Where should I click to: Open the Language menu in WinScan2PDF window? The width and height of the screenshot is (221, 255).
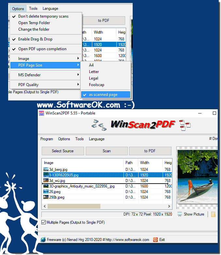[x=96, y=139]
